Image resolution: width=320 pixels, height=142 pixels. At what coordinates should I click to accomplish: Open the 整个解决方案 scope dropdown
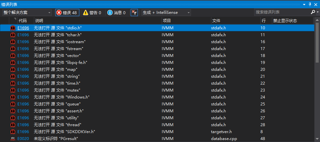pyautogui.click(x=27, y=13)
